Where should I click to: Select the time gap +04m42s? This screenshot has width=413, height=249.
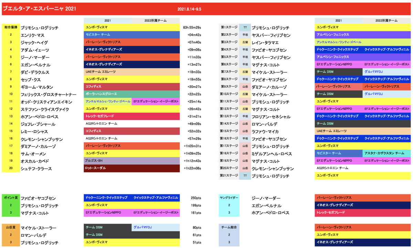(194, 35)
